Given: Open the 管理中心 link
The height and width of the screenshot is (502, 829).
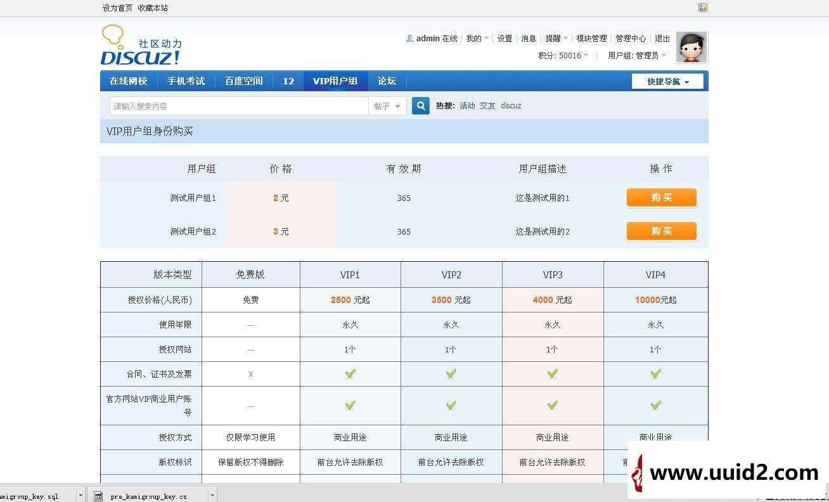Looking at the screenshot, I should click(x=631, y=38).
